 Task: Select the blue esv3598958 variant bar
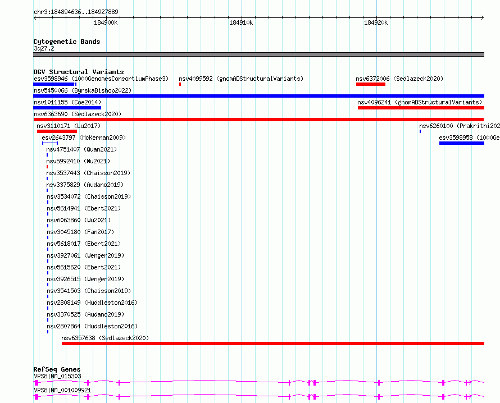tap(462, 143)
